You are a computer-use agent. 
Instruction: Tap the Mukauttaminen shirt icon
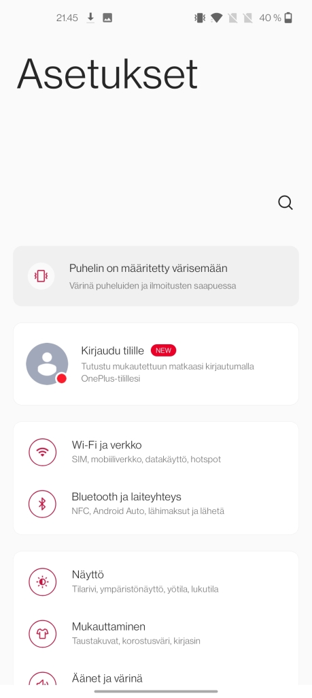coord(43,633)
